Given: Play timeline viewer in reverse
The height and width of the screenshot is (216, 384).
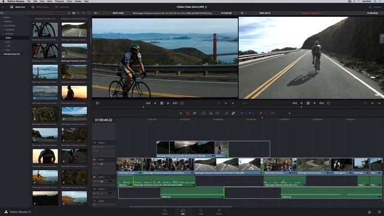Looking at the screenshot, I should click(301, 103).
